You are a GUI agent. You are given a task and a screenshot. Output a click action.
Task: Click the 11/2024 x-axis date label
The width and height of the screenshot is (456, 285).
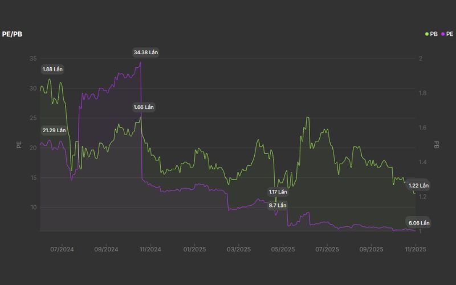point(149,249)
